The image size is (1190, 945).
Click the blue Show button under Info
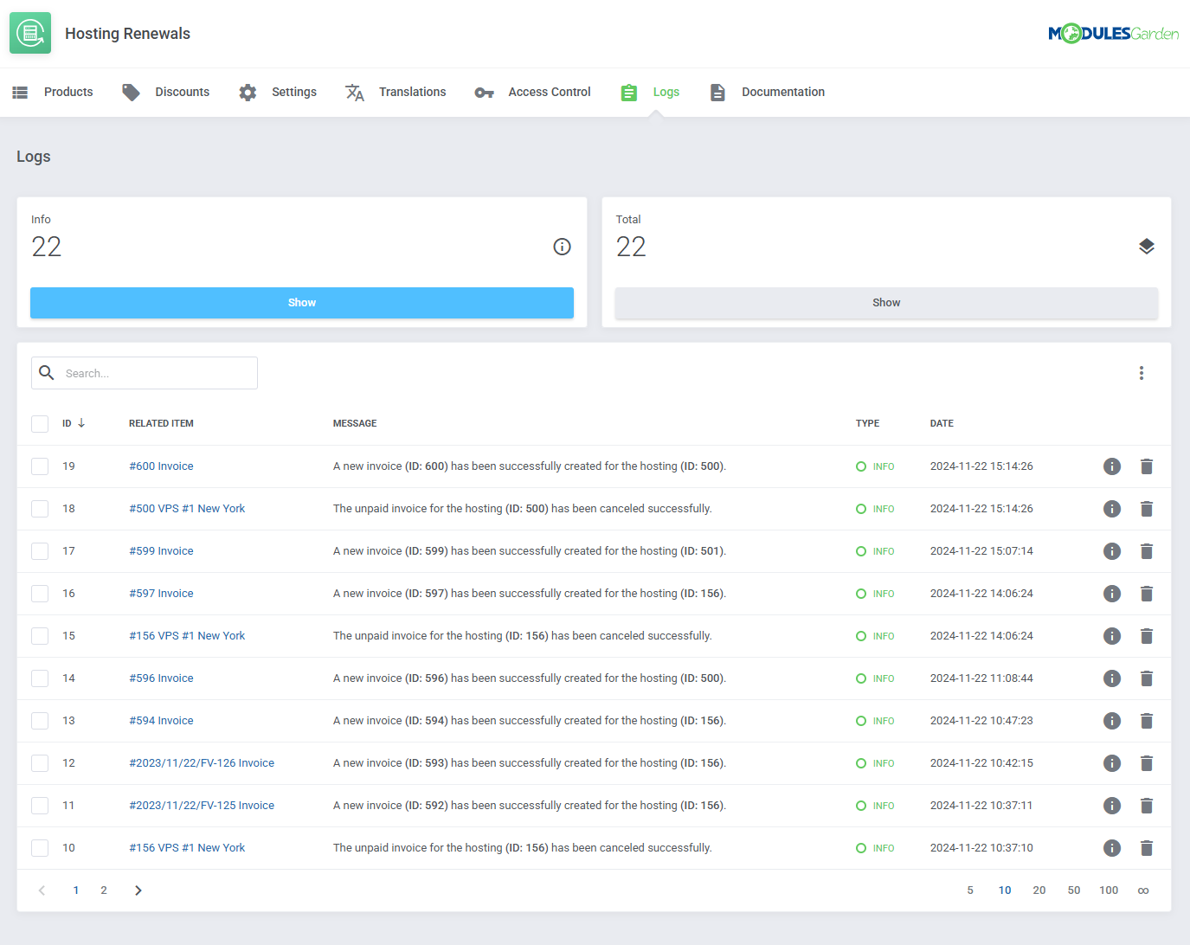[302, 303]
